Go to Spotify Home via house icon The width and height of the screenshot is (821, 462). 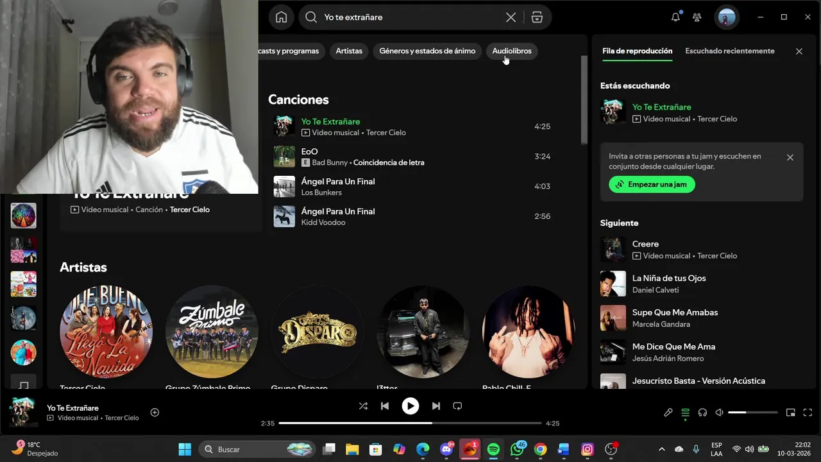[281, 17]
